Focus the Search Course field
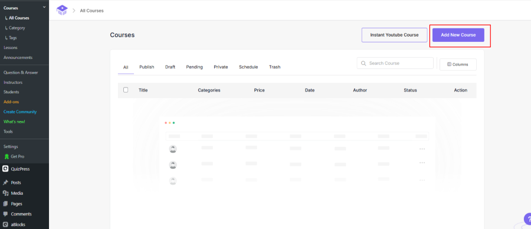The image size is (531, 229). click(395, 63)
